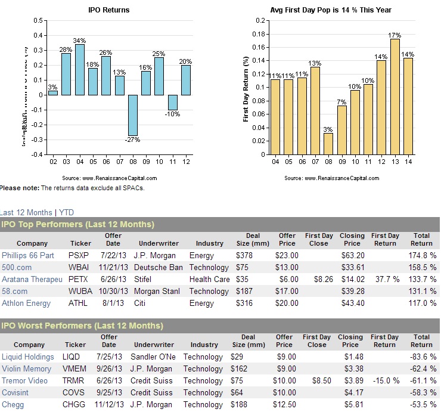Click the $188 deal size cell
The height and width of the screenshot is (415, 441).
point(239,405)
